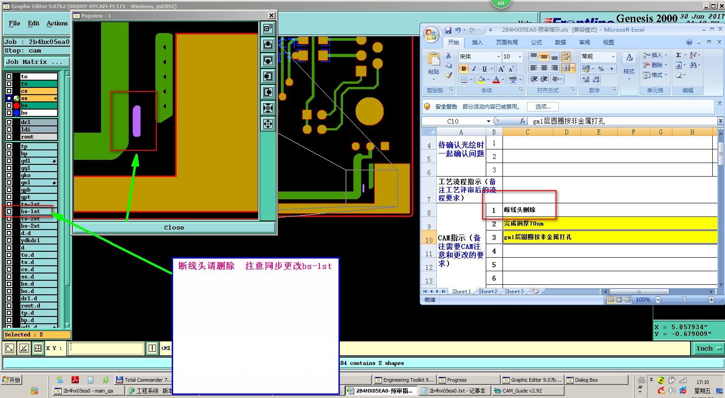Save the Excel workbook with the disk icon
725x398 pixels.
[x=448, y=30]
